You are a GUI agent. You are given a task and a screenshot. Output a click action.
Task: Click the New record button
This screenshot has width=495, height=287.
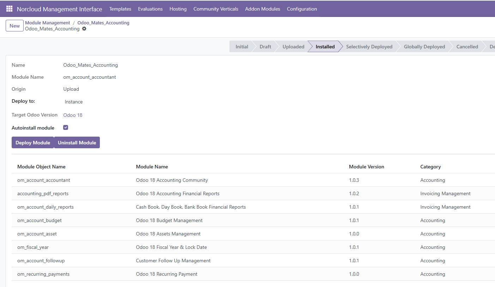[x=15, y=26]
